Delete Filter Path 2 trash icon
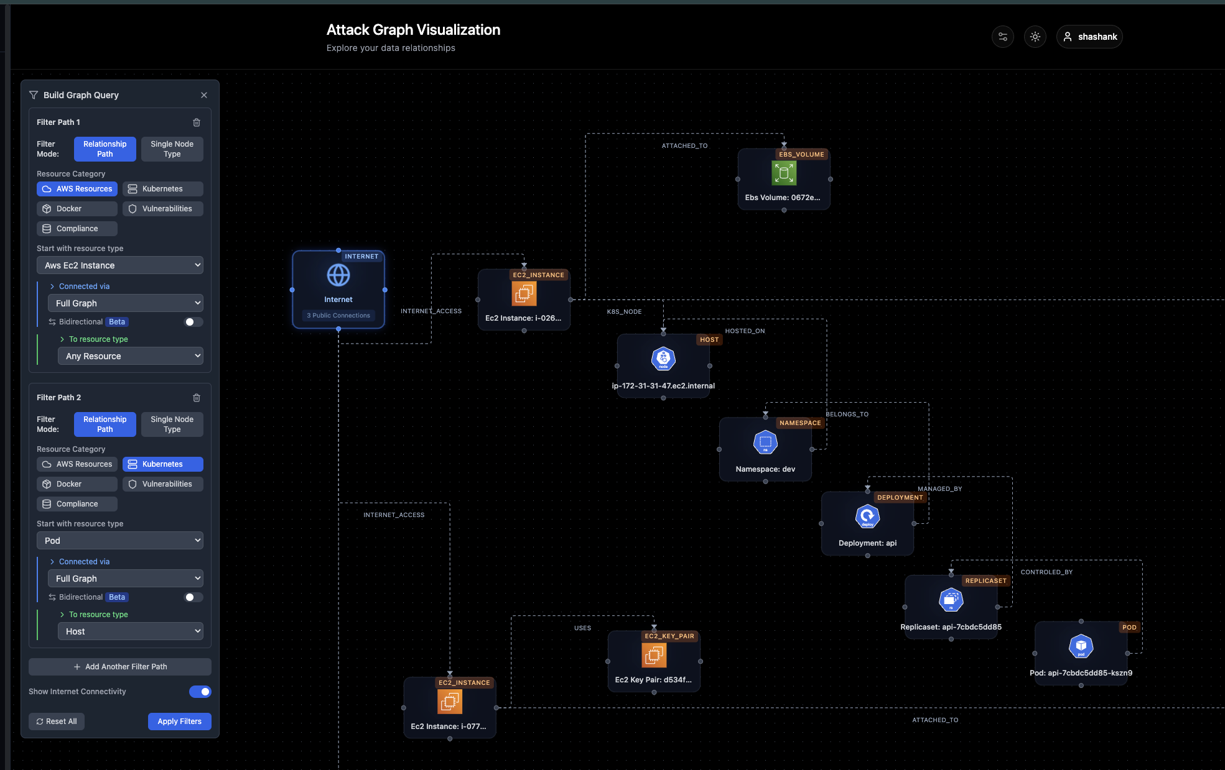 197,398
